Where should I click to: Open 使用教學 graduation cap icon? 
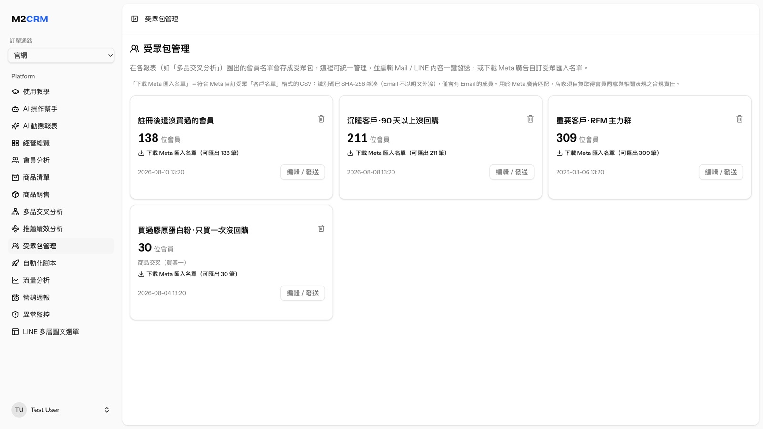pyautogui.click(x=15, y=92)
